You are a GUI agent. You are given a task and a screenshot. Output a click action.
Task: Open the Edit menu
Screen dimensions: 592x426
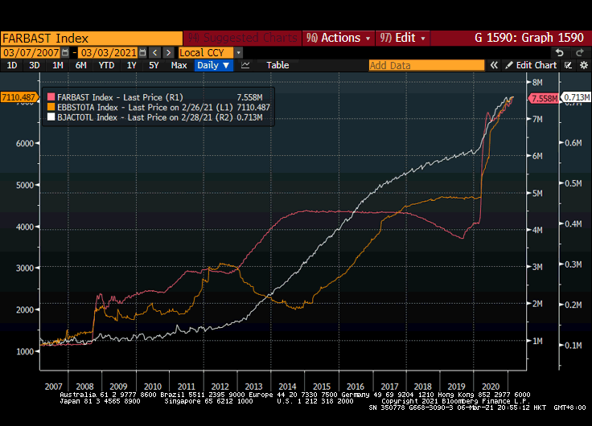coord(401,38)
